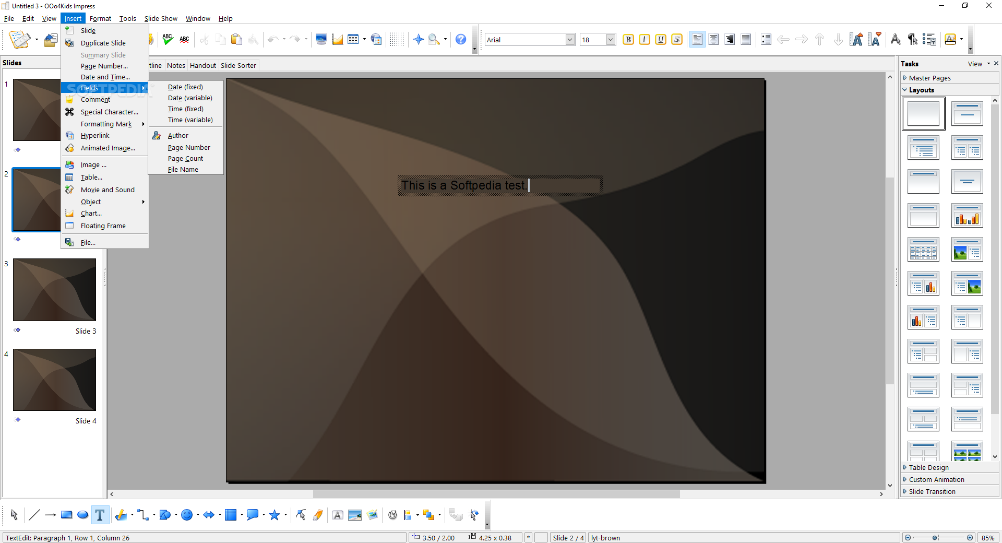The height and width of the screenshot is (543, 1002).
Task: Open the Slide Show menu
Action: coord(161,18)
